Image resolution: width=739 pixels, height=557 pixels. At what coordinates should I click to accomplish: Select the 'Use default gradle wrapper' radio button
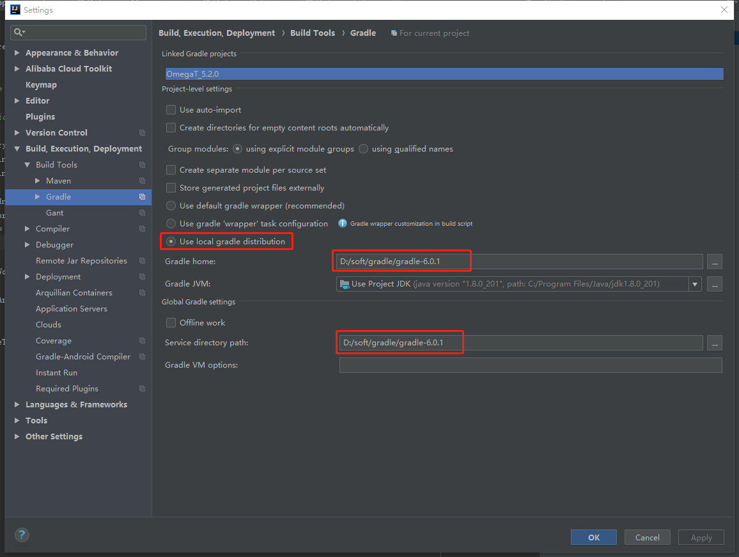pos(171,205)
